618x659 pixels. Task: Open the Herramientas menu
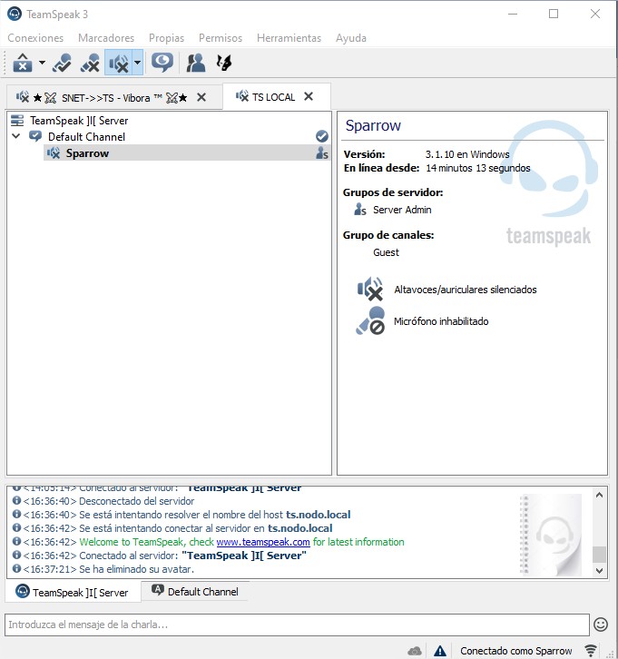point(289,38)
